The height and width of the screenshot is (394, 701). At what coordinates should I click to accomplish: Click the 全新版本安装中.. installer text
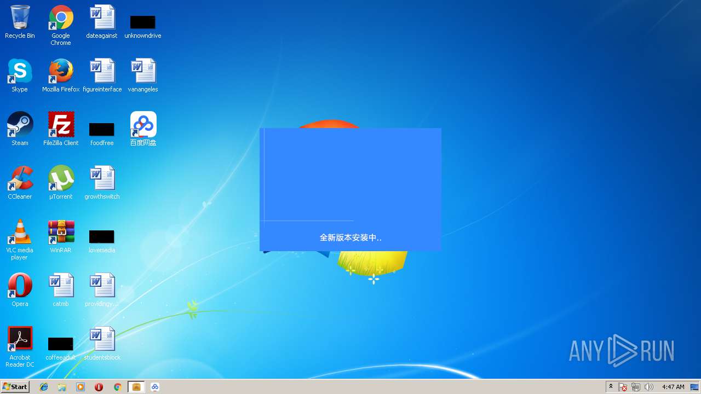pos(350,237)
